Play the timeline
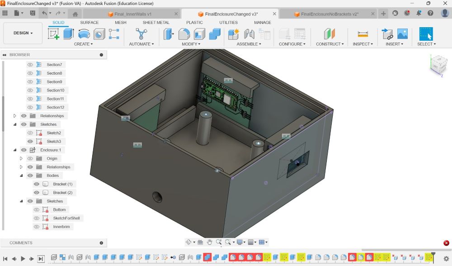Image resolution: width=452 pixels, height=266 pixels. (x=23, y=259)
